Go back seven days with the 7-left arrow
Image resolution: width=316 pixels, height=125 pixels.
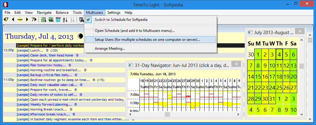click(x=6, y=19)
